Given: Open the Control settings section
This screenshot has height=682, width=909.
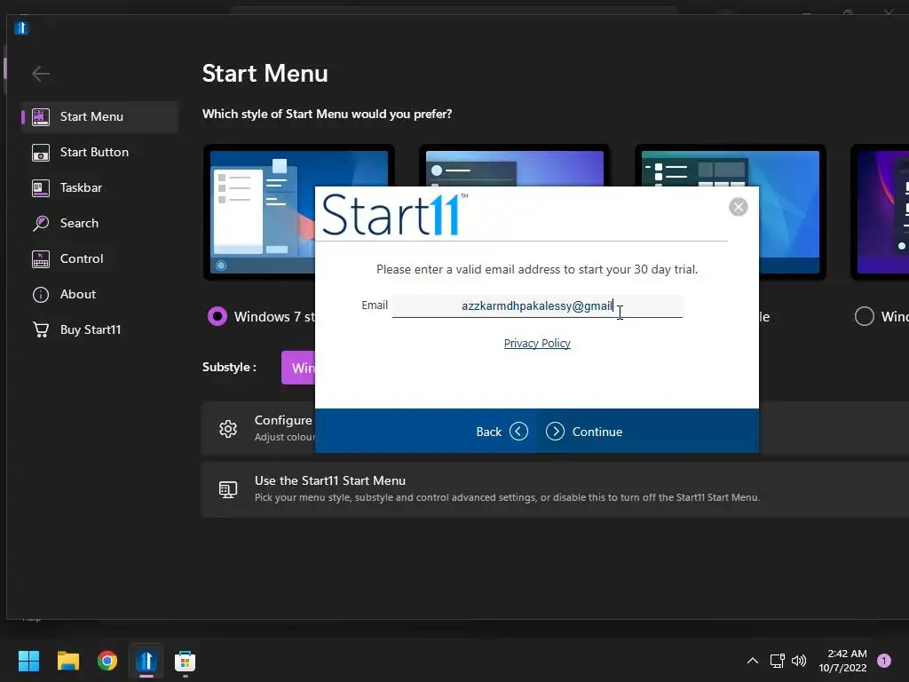Looking at the screenshot, I should (x=99, y=259).
